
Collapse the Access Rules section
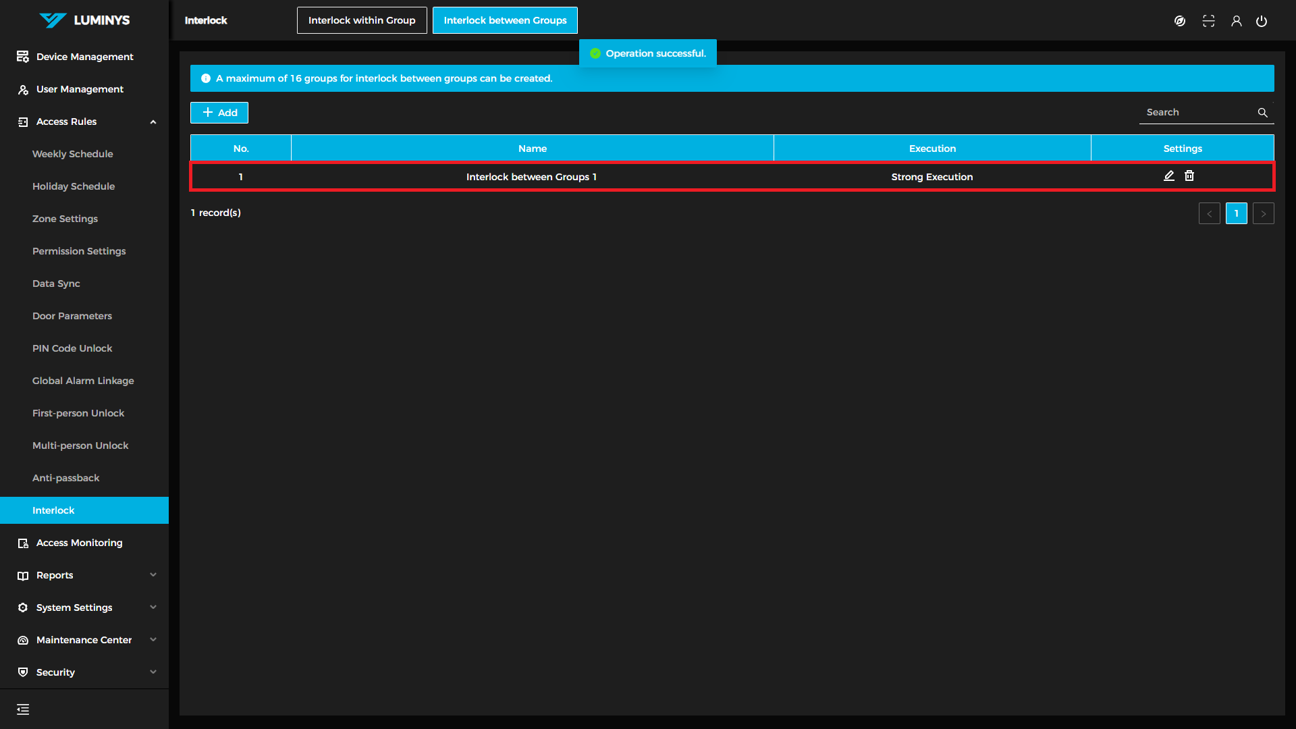point(153,122)
